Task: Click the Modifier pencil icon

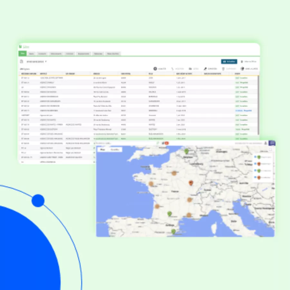Action: click(173, 69)
